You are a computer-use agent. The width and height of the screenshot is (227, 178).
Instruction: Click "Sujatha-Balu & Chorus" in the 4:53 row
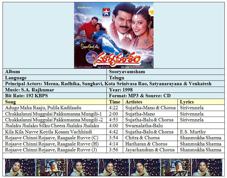click(x=149, y=120)
